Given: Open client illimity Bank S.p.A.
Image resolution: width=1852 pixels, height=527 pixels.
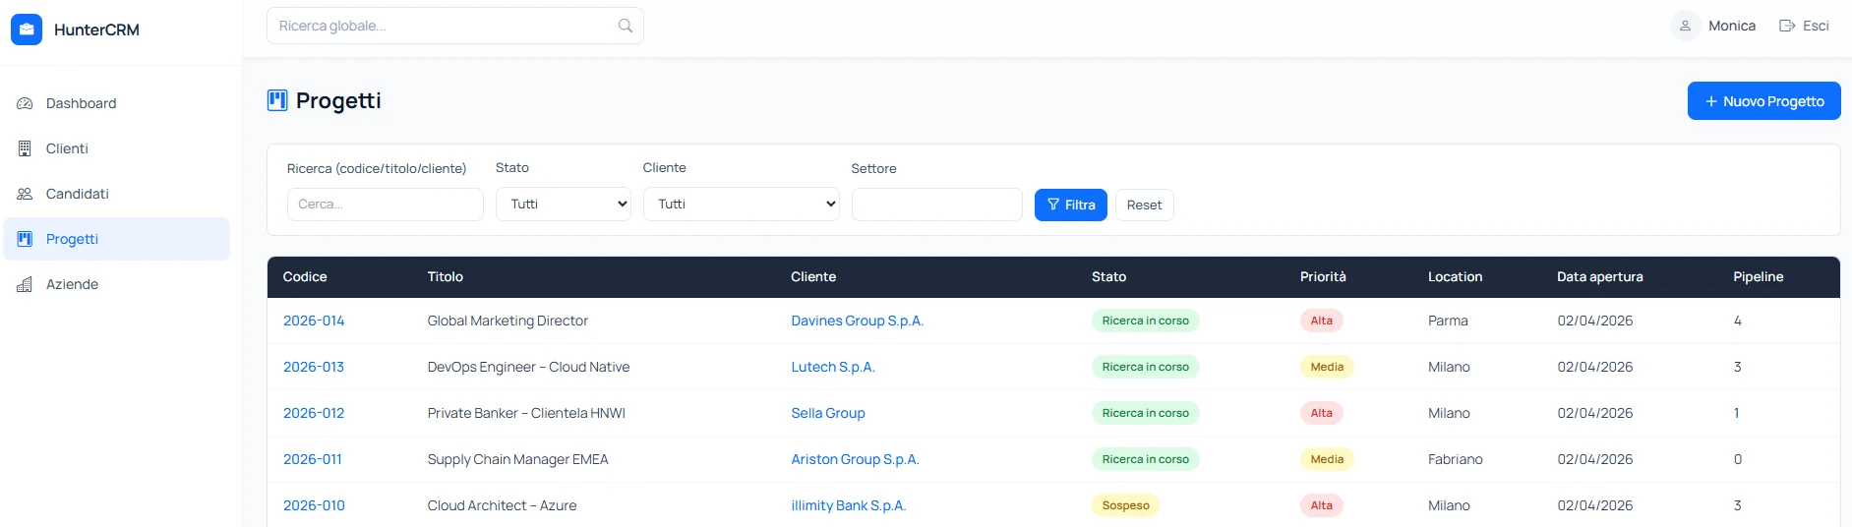Looking at the screenshot, I should tap(849, 505).
